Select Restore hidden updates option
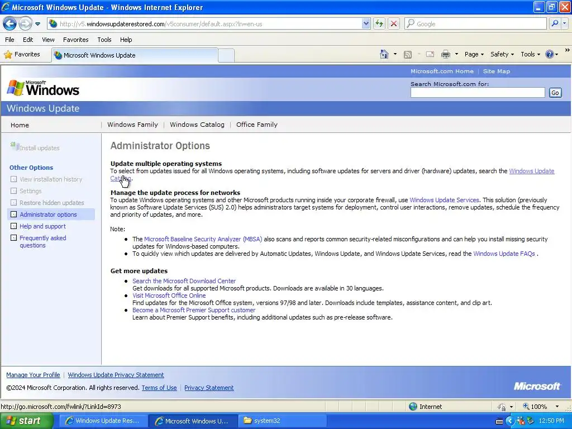The image size is (572, 429). tap(52, 203)
